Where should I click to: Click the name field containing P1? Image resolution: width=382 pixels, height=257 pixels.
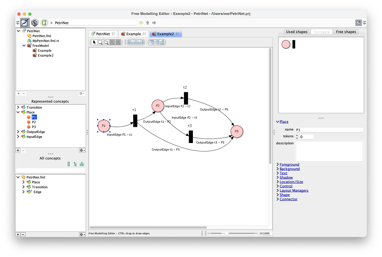329,130
